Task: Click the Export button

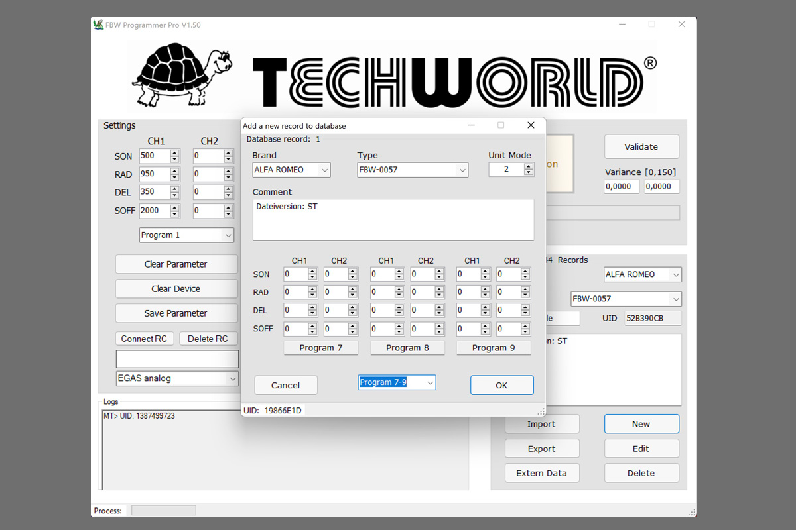Action: pyautogui.click(x=542, y=449)
